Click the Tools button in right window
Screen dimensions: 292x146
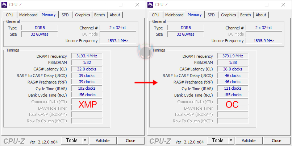coord(218,141)
